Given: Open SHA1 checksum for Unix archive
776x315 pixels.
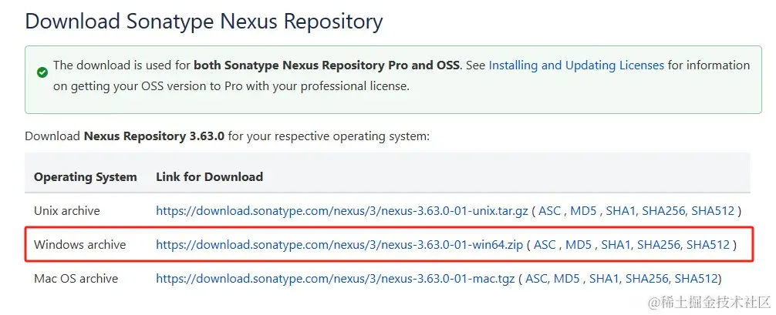Looking at the screenshot, I should 622,210.
